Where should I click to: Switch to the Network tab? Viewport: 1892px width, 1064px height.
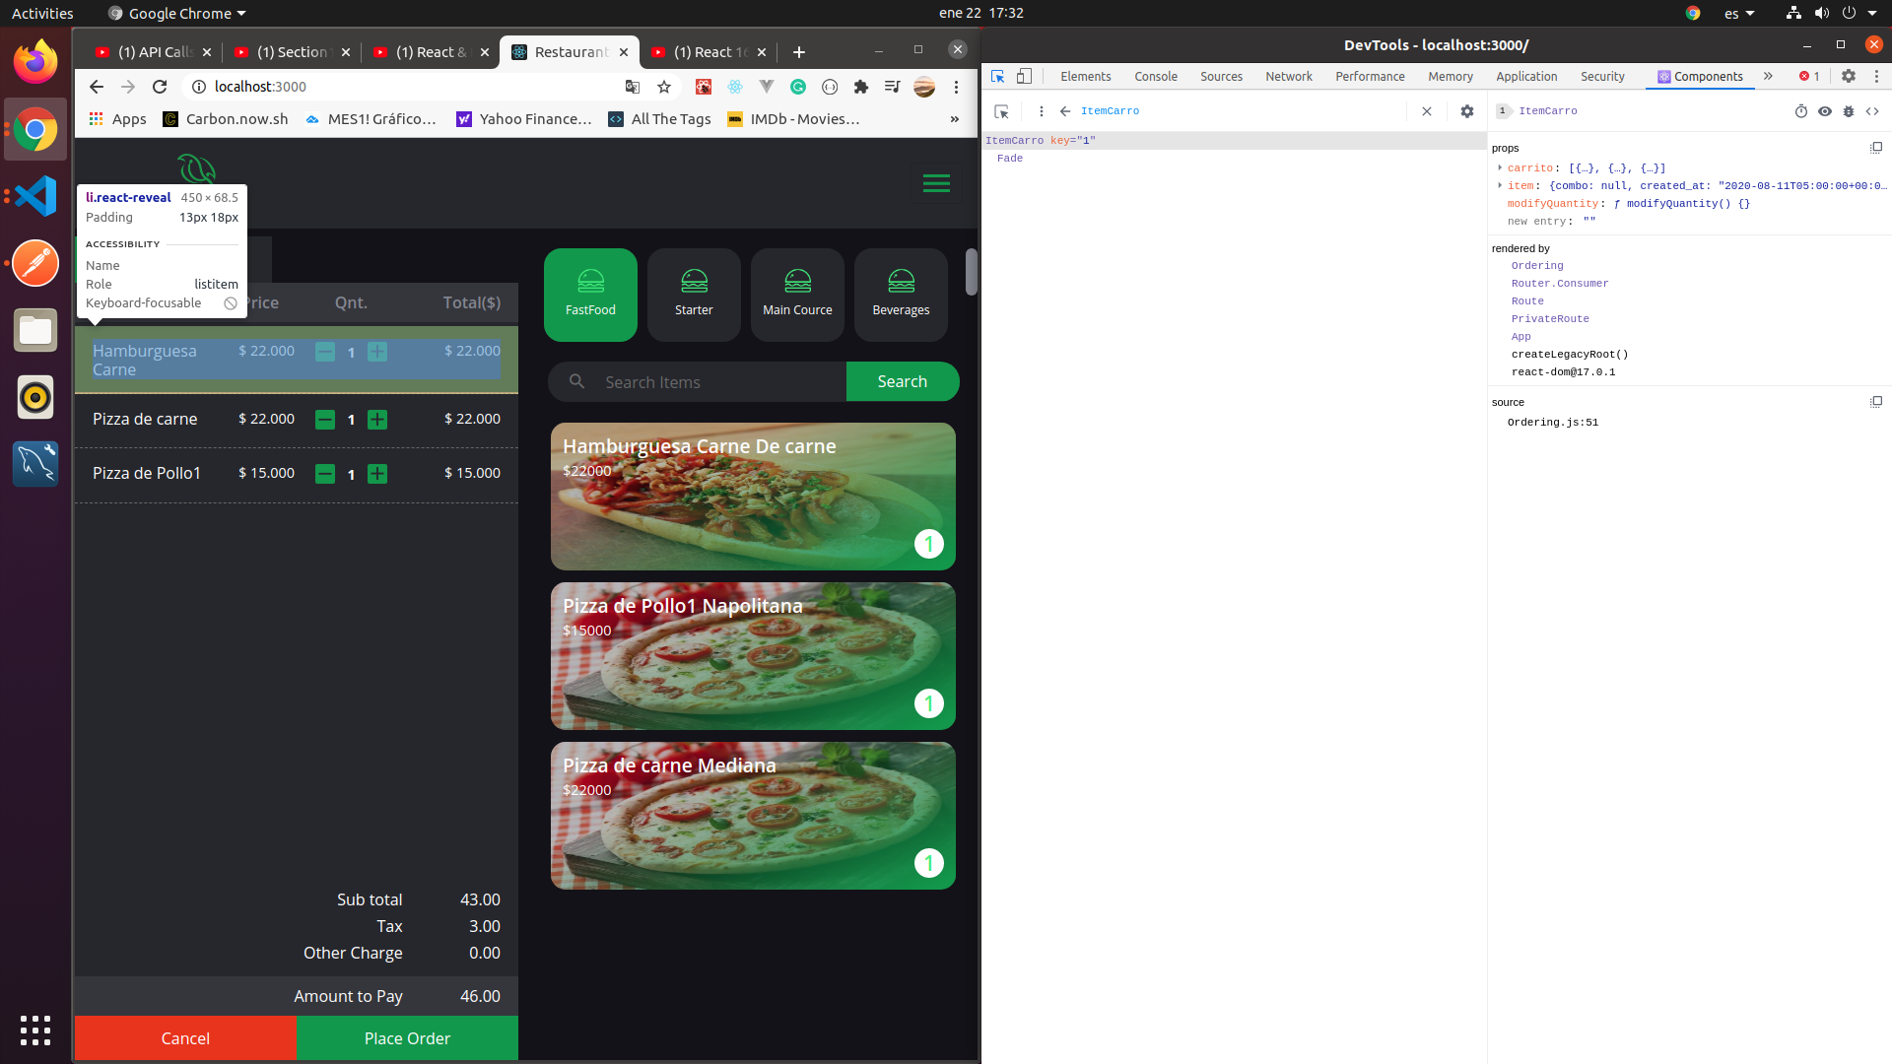coord(1288,76)
